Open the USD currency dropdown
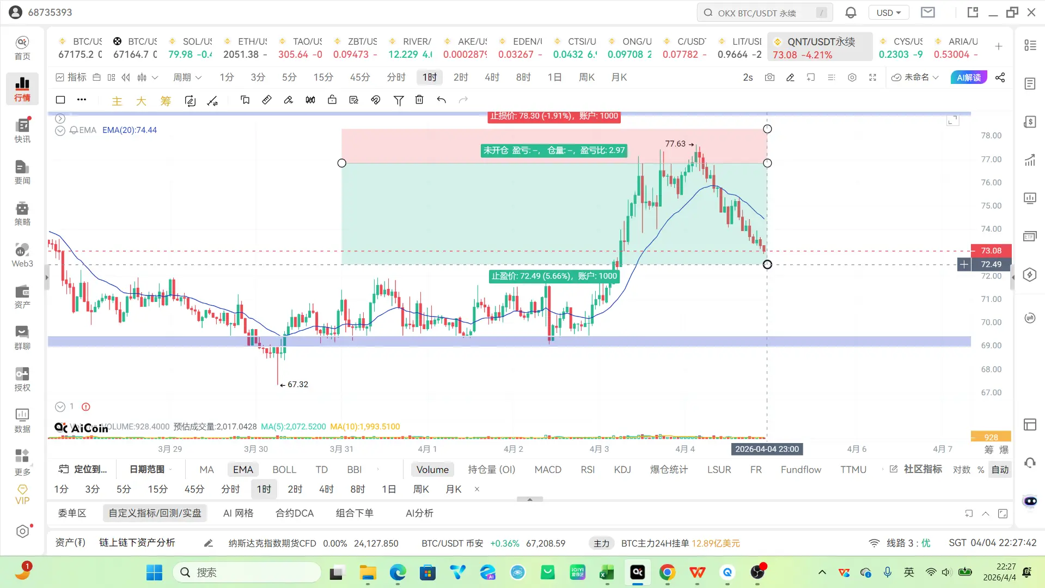Screen dimensions: 1045x588 (x=889, y=13)
